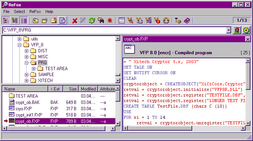Click the red asterisk toolbar icon

110,21
